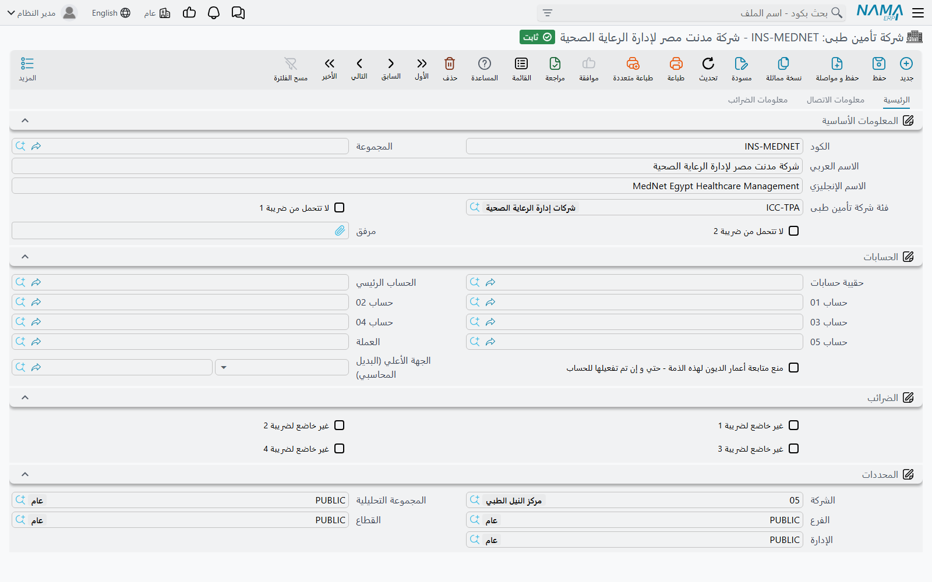Go to First (الأول) record
Viewport: 932px width, 582px height.
[x=422, y=63]
